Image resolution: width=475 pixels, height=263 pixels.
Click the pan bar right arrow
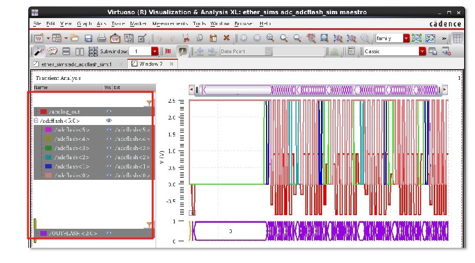[445, 90]
